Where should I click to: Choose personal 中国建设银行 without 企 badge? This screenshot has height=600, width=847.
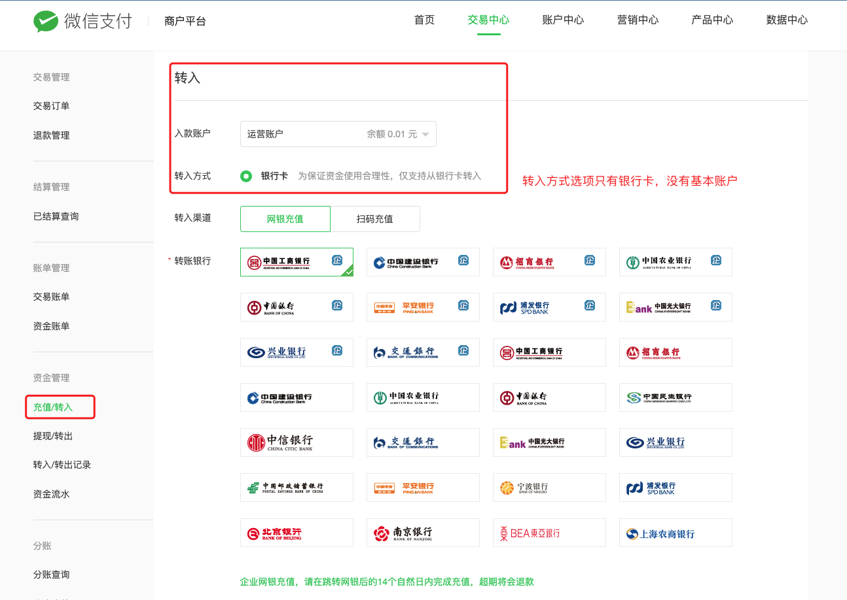click(x=297, y=397)
